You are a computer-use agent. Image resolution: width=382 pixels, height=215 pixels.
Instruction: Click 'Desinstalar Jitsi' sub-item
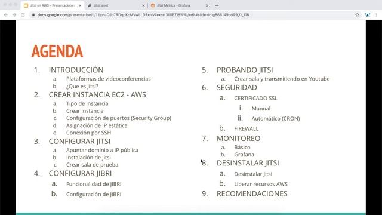[253, 174]
